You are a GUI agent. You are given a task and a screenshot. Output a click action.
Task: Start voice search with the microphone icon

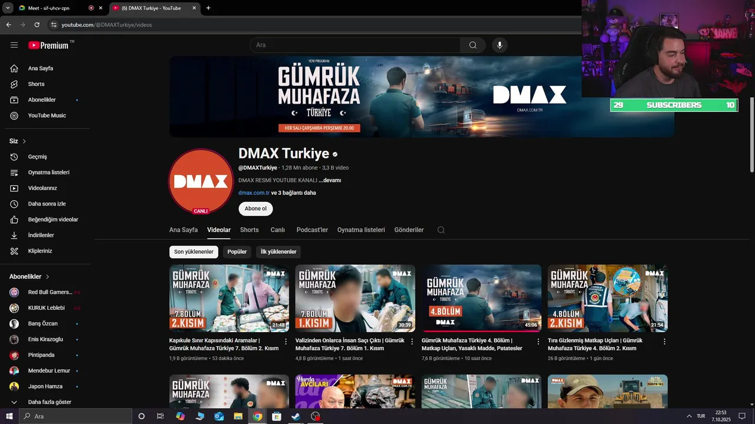[500, 45]
